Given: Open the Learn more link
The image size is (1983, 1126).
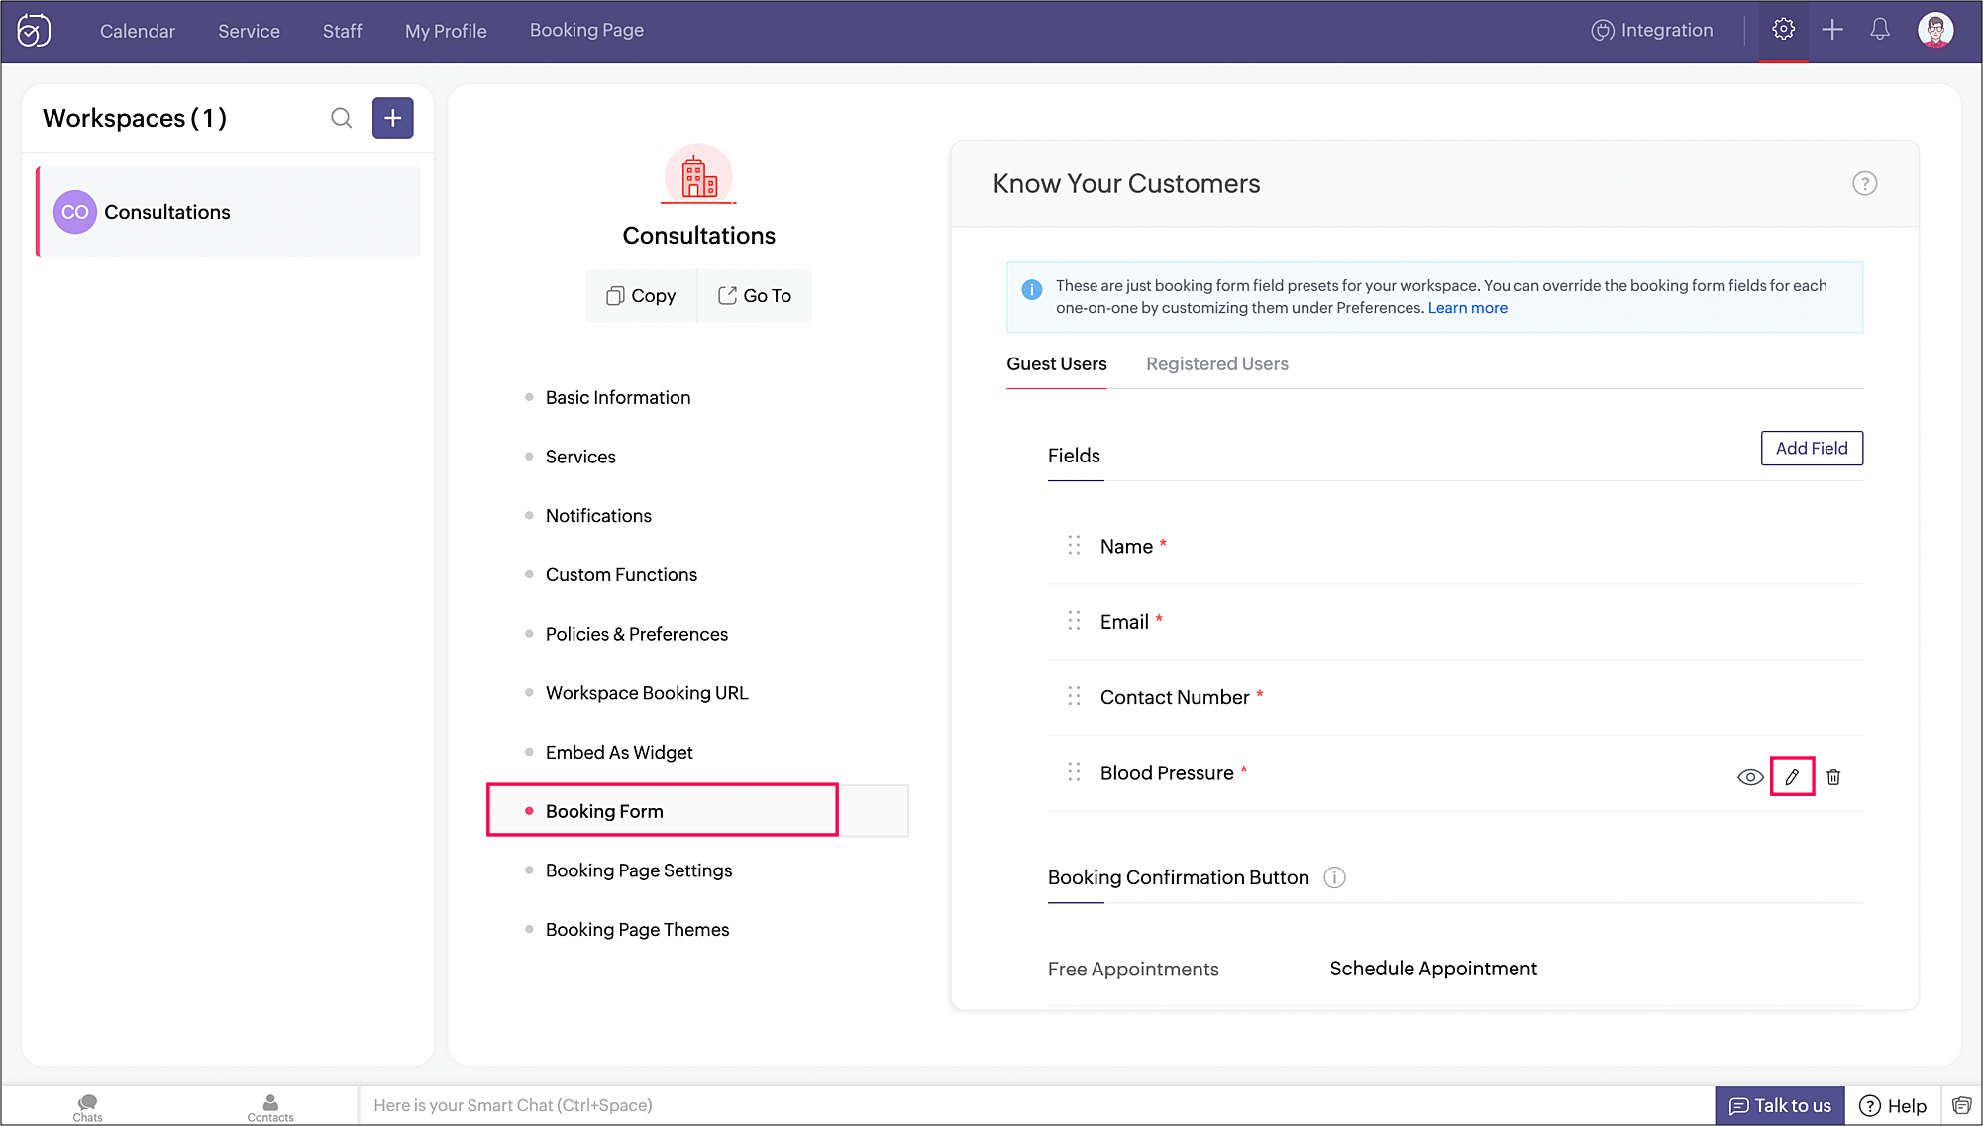Looking at the screenshot, I should pyautogui.click(x=1467, y=308).
